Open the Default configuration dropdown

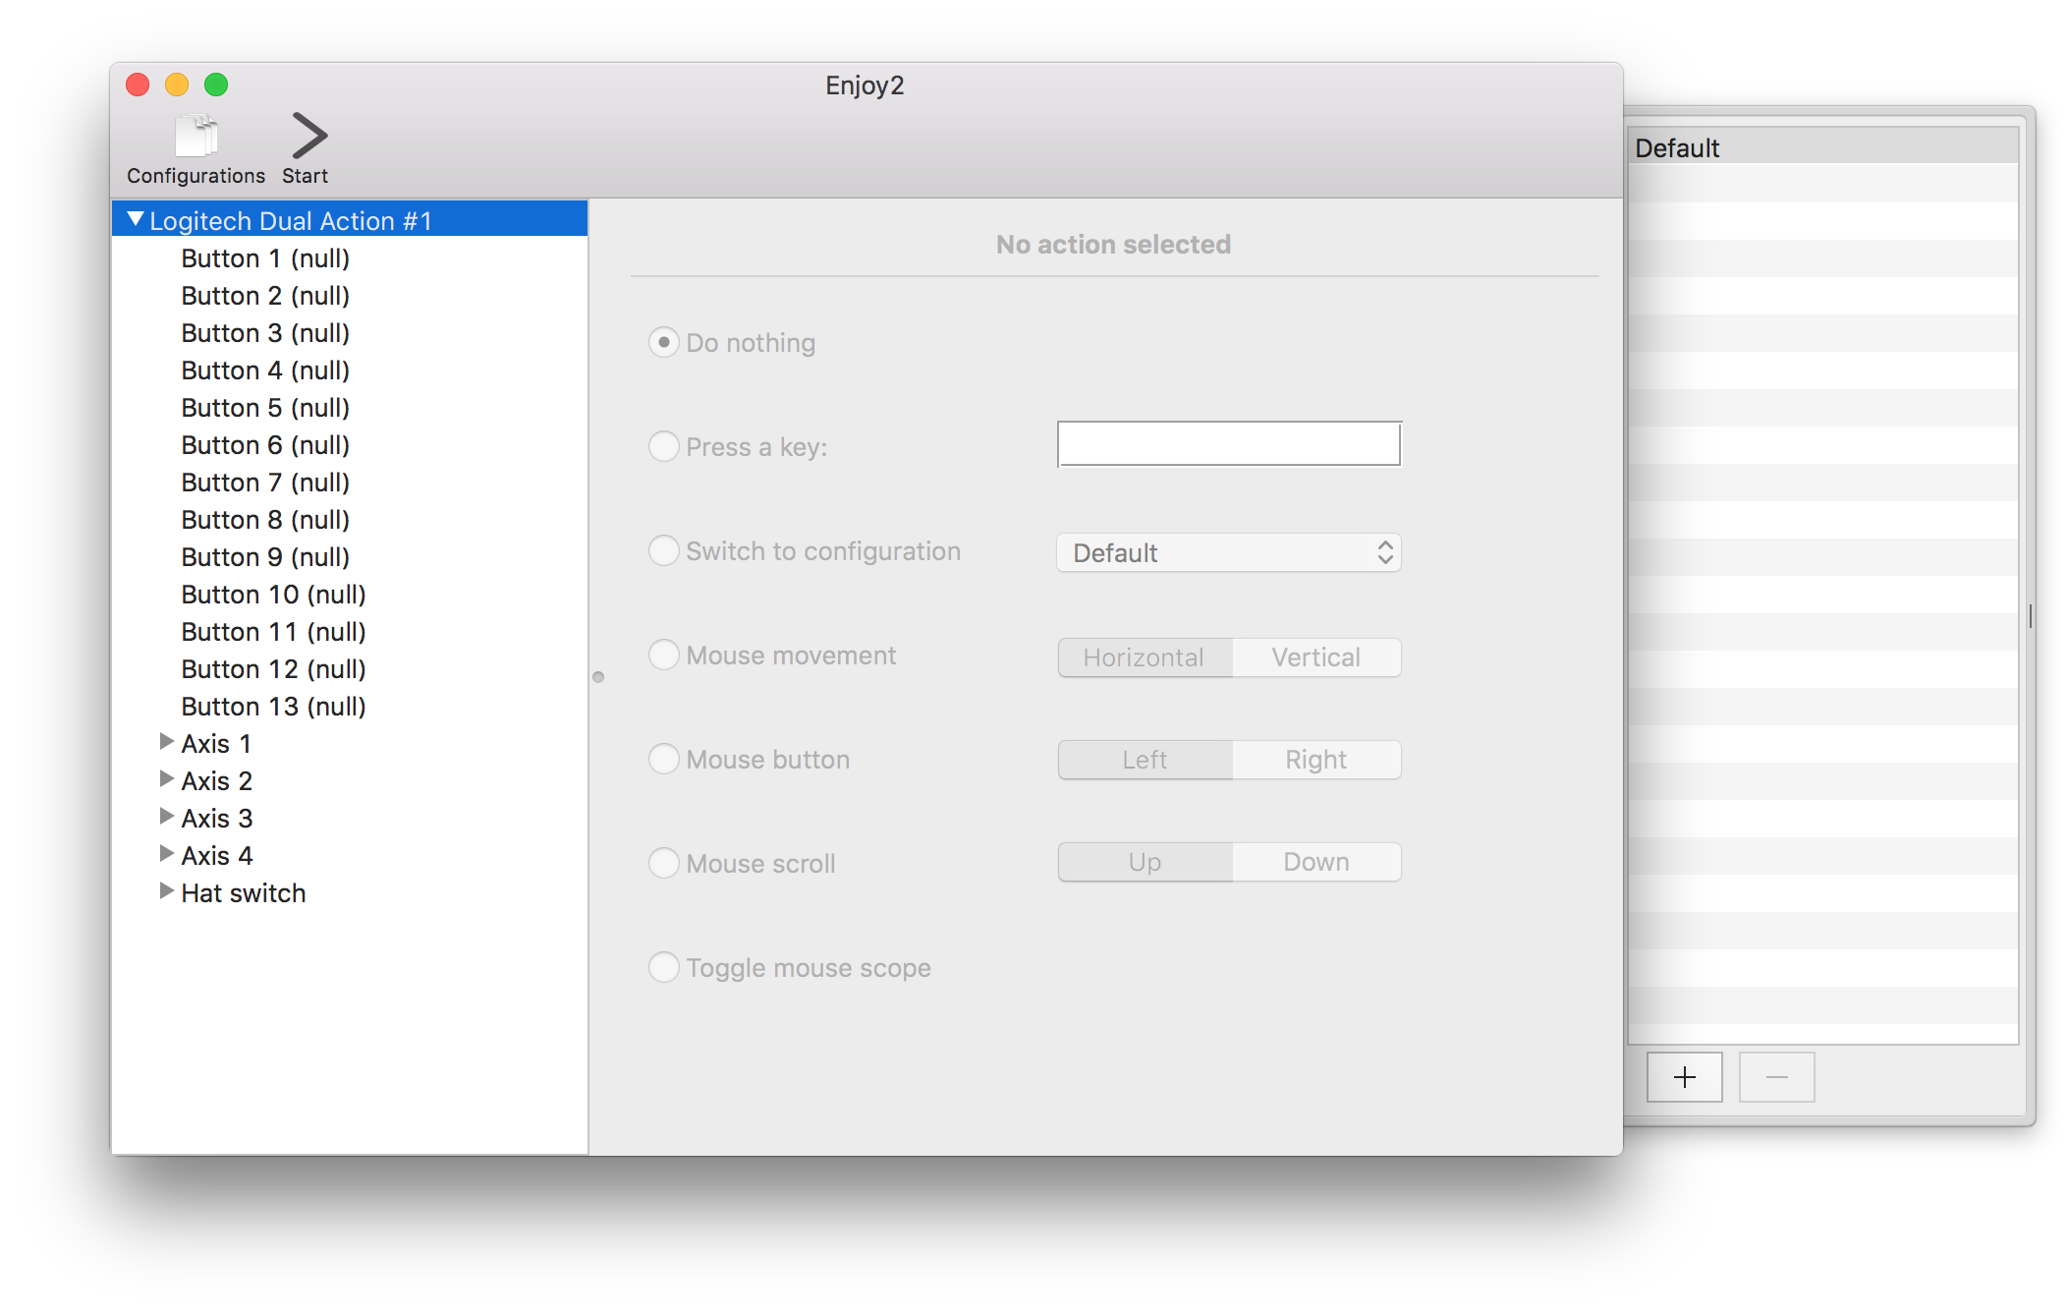coord(1229,552)
